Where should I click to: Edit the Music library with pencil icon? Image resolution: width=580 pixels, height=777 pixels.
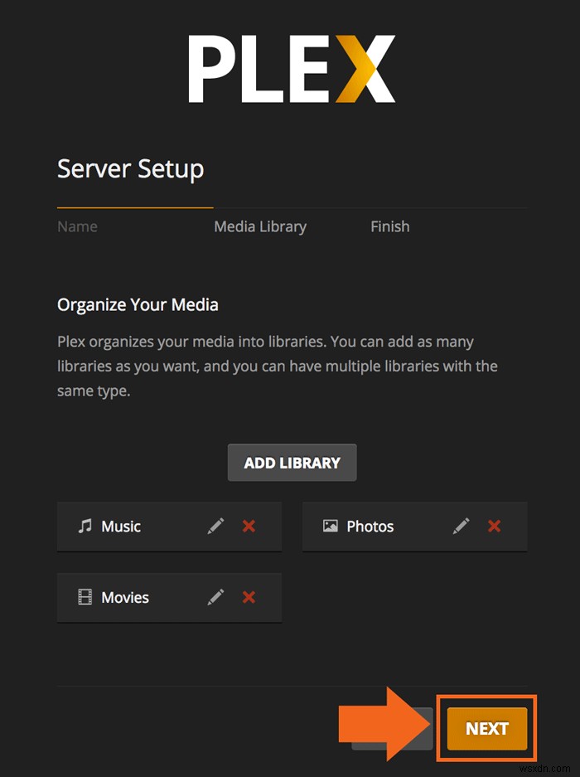[215, 526]
